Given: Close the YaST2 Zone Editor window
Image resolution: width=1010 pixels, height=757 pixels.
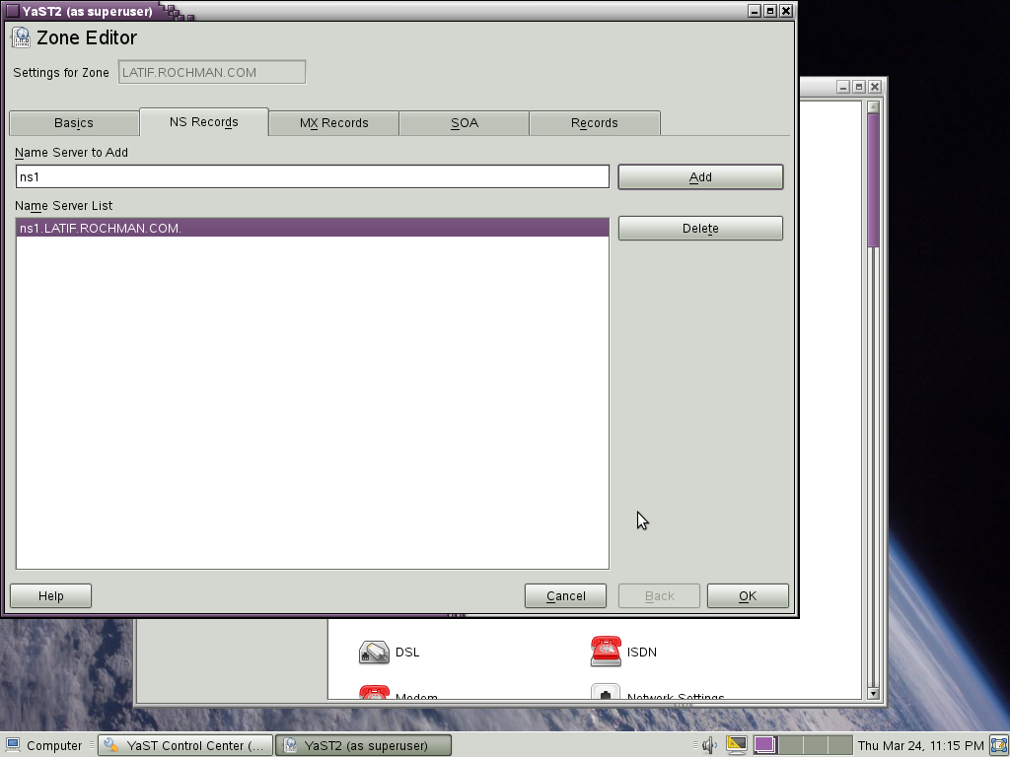Looking at the screenshot, I should 786,11.
